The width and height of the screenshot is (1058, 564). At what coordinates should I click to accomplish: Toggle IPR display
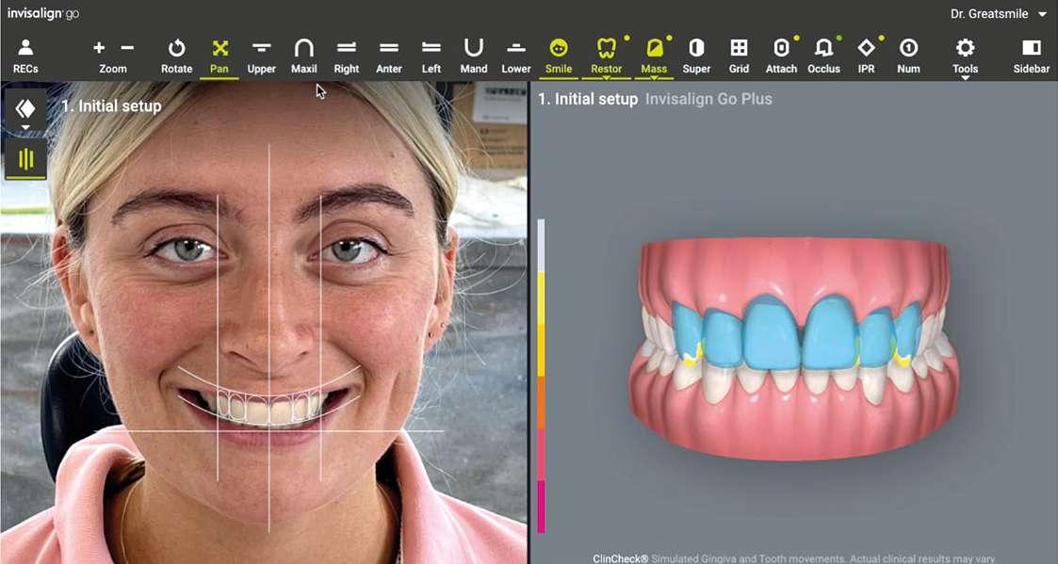tap(867, 56)
